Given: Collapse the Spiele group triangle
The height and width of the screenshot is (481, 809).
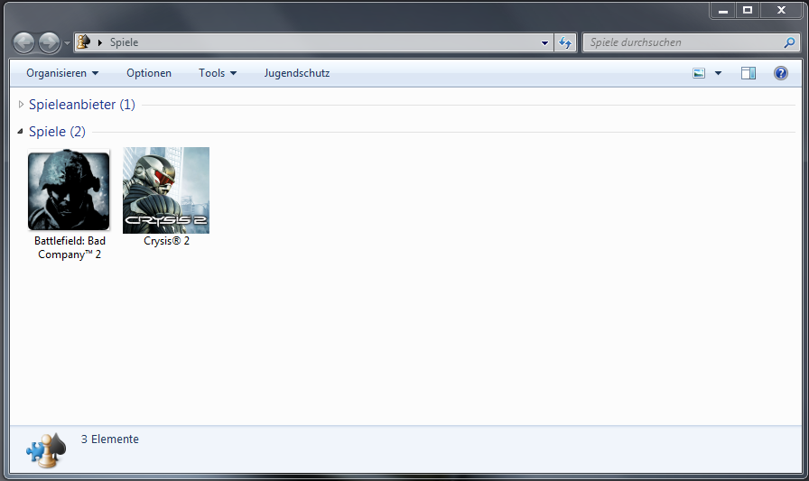Looking at the screenshot, I should [x=20, y=132].
